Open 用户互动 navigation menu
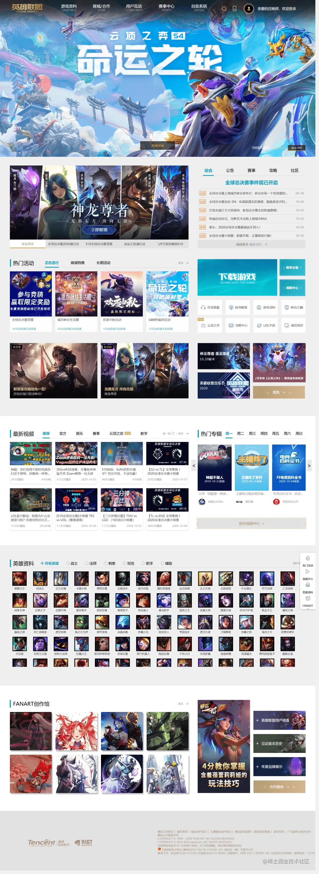Viewport: 319px width, 874px height. [134, 8]
